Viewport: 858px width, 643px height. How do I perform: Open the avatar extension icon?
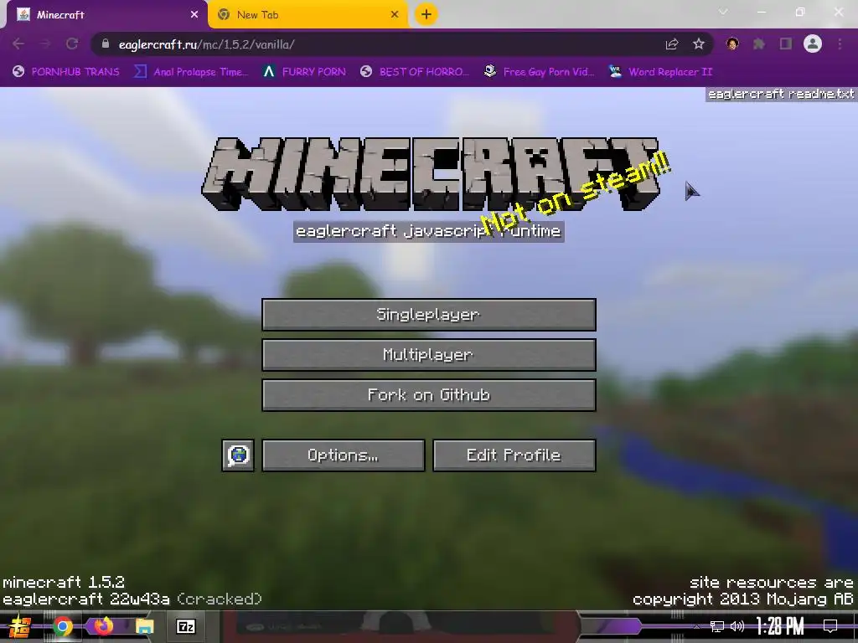[x=732, y=44]
